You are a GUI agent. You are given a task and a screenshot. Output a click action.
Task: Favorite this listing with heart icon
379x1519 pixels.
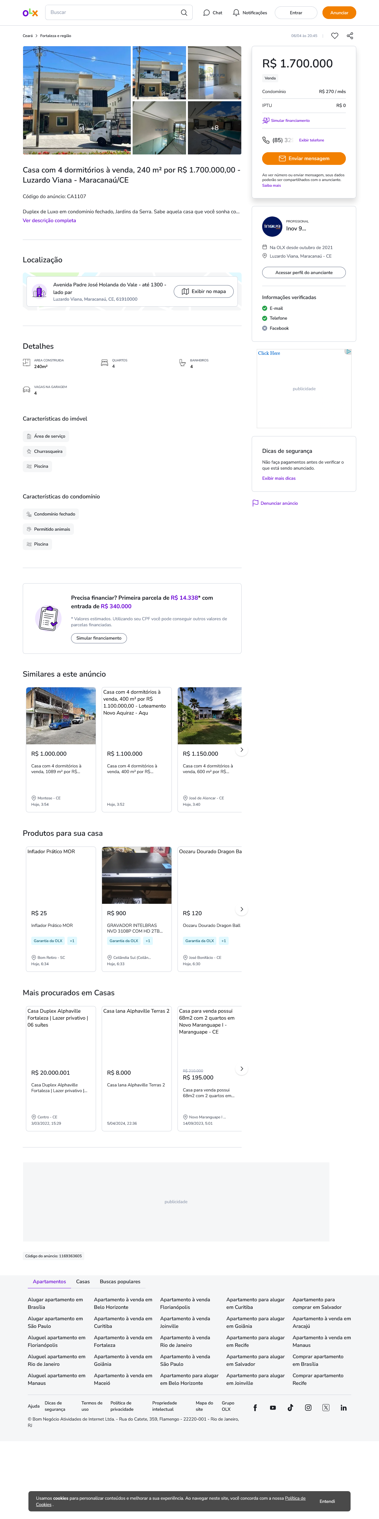click(x=334, y=36)
